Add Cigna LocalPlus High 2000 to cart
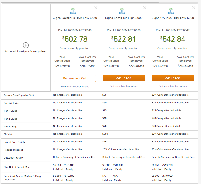This screenshot has width=201, height=184. pyautogui.click(x=124, y=78)
